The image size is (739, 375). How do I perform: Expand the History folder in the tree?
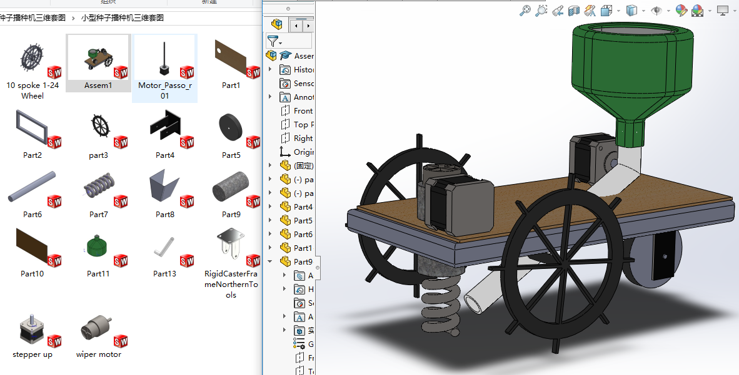pyautogui.click(x=270, y=70)
